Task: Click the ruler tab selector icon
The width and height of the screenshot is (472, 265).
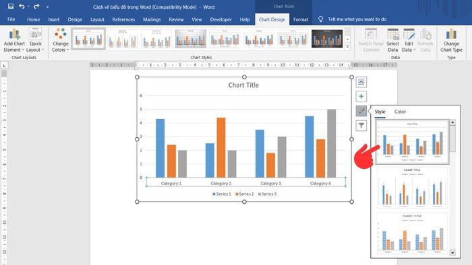Action: (4, 65)
